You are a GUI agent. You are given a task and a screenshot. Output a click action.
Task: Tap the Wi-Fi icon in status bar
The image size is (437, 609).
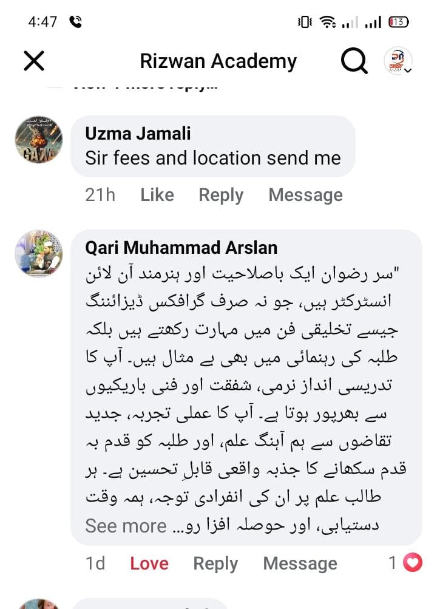click(x=328, y=22)
